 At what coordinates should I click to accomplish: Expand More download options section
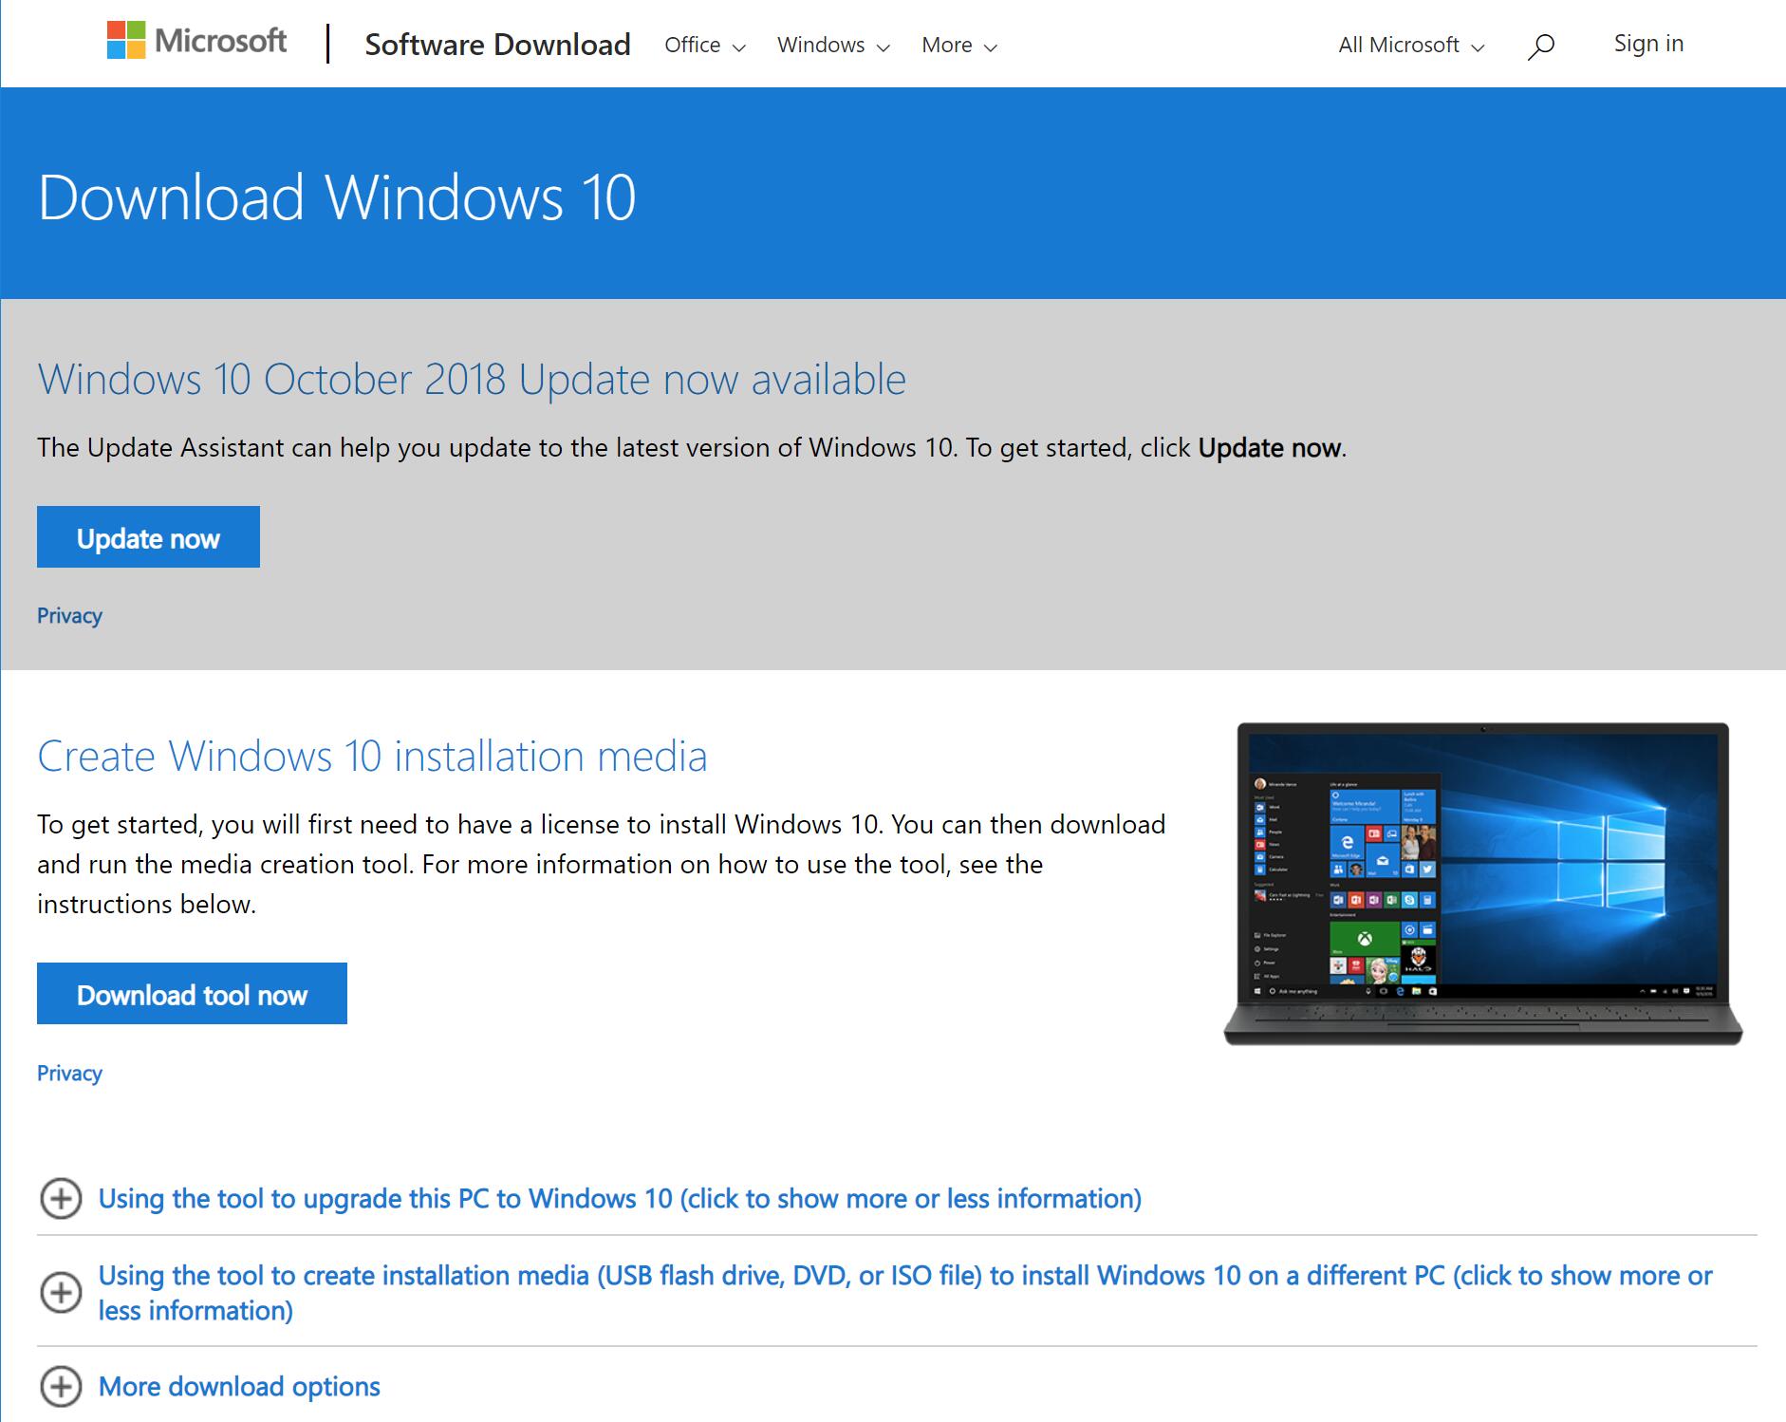coord(239,1387)
